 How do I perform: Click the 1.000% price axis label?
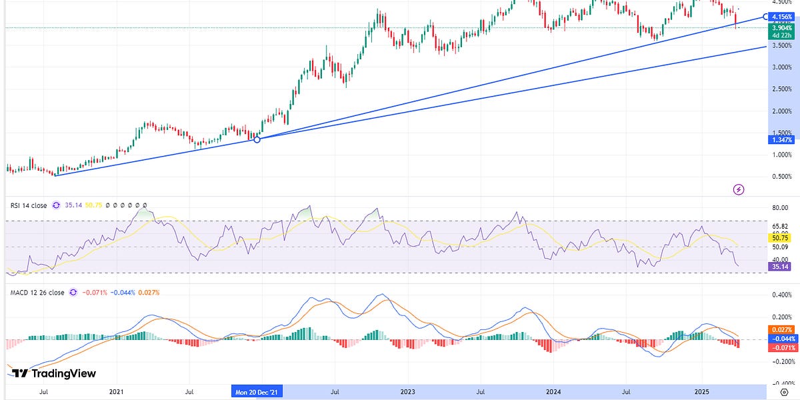click(781, 155)
